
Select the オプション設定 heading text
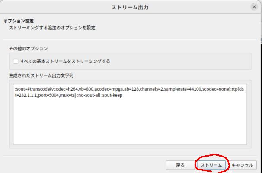[19, 21]
